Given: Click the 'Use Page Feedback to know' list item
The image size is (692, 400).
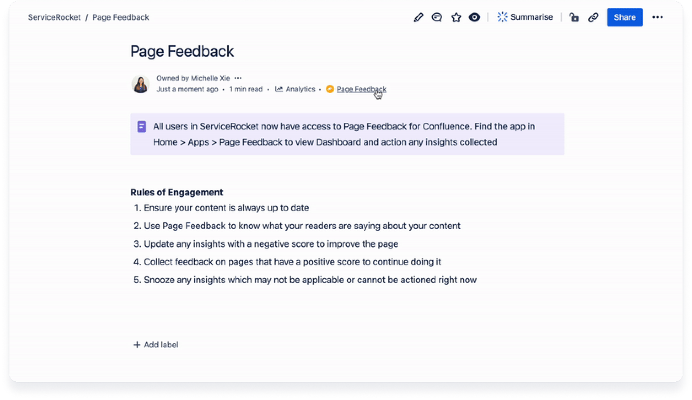Looking at the screenshot, I should (x=302, y=226).
